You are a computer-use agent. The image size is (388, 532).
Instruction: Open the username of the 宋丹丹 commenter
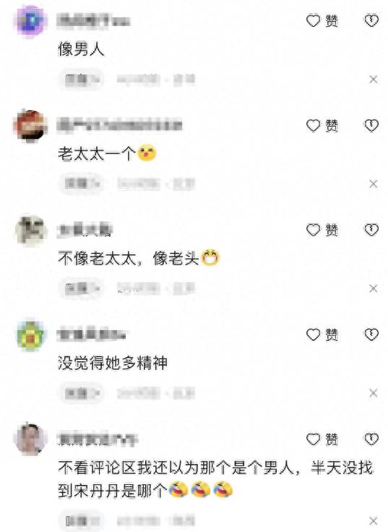pos(98,440)
